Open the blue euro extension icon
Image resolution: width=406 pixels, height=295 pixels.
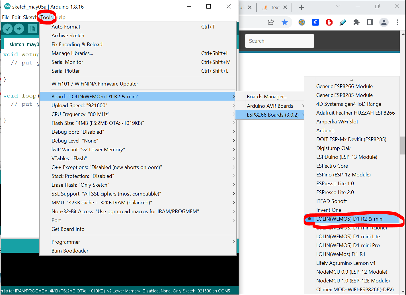315,22
